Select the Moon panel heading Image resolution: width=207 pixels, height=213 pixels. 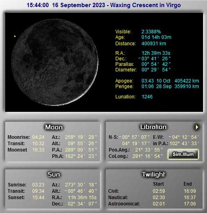54,127
